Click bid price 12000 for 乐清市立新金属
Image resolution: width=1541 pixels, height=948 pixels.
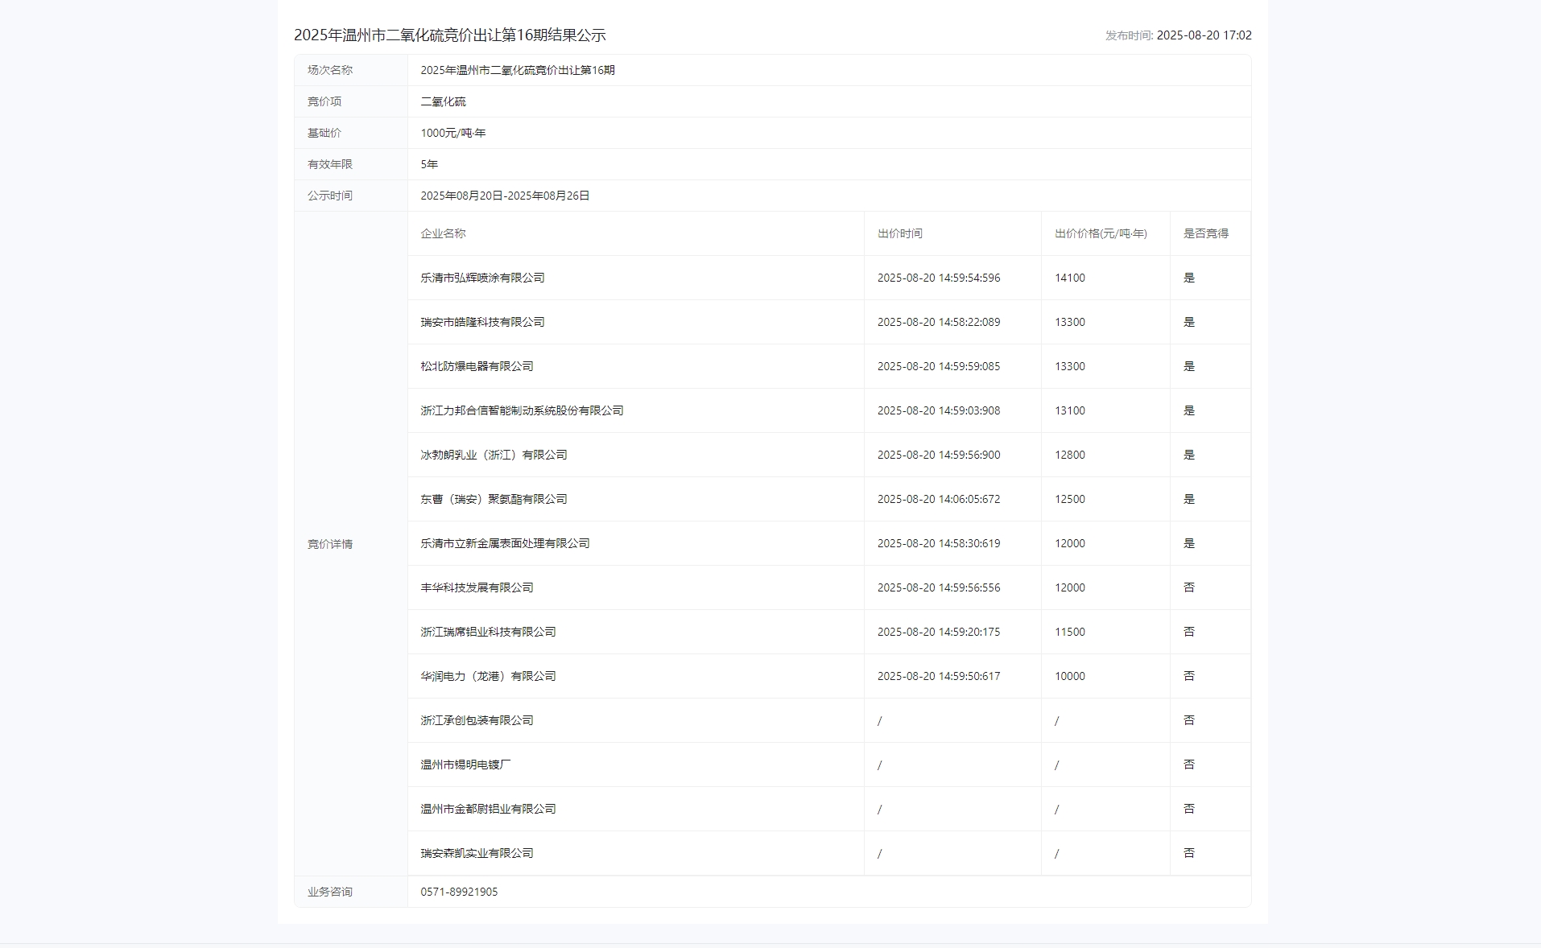pyautogui.click(x=1070, y=543)
